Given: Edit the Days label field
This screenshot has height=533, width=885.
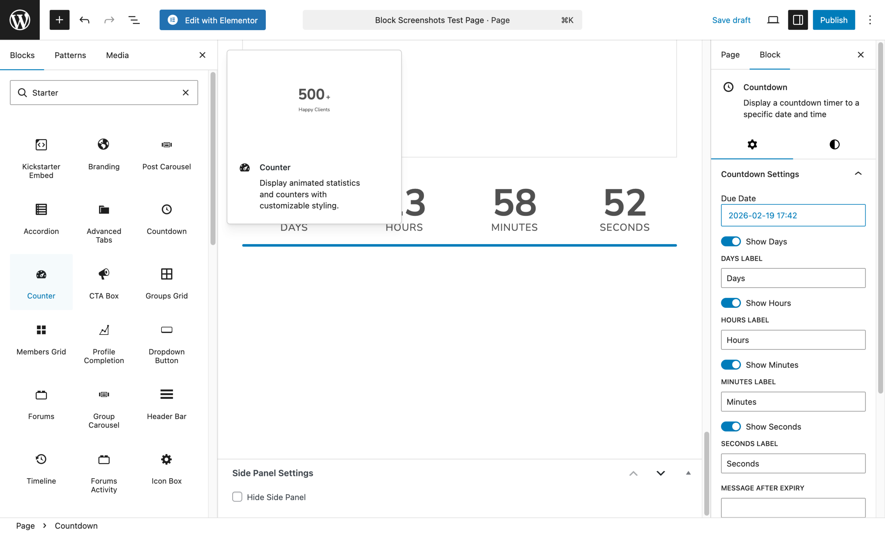Looking at the screenshot, I should 793,278.
